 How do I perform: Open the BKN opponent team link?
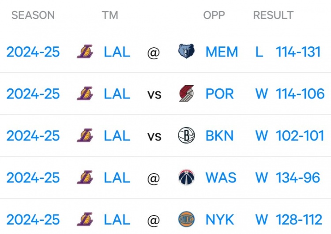[220, 136]
